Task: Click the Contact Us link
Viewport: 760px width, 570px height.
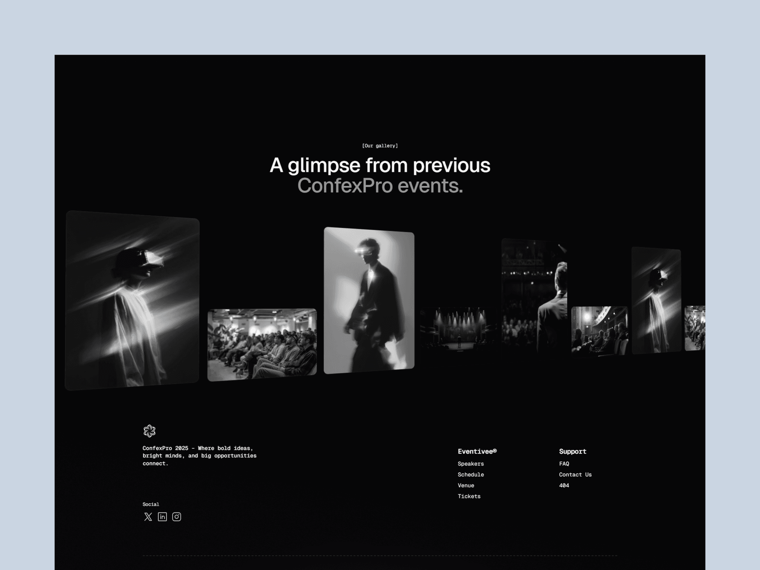Action: [x=575, y=474]
